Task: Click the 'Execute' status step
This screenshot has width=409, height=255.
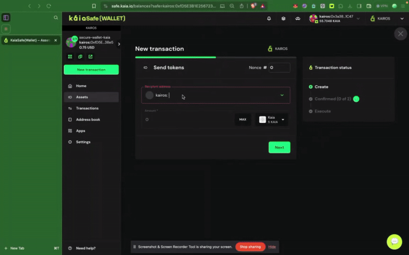Action: tap(323, 111)
